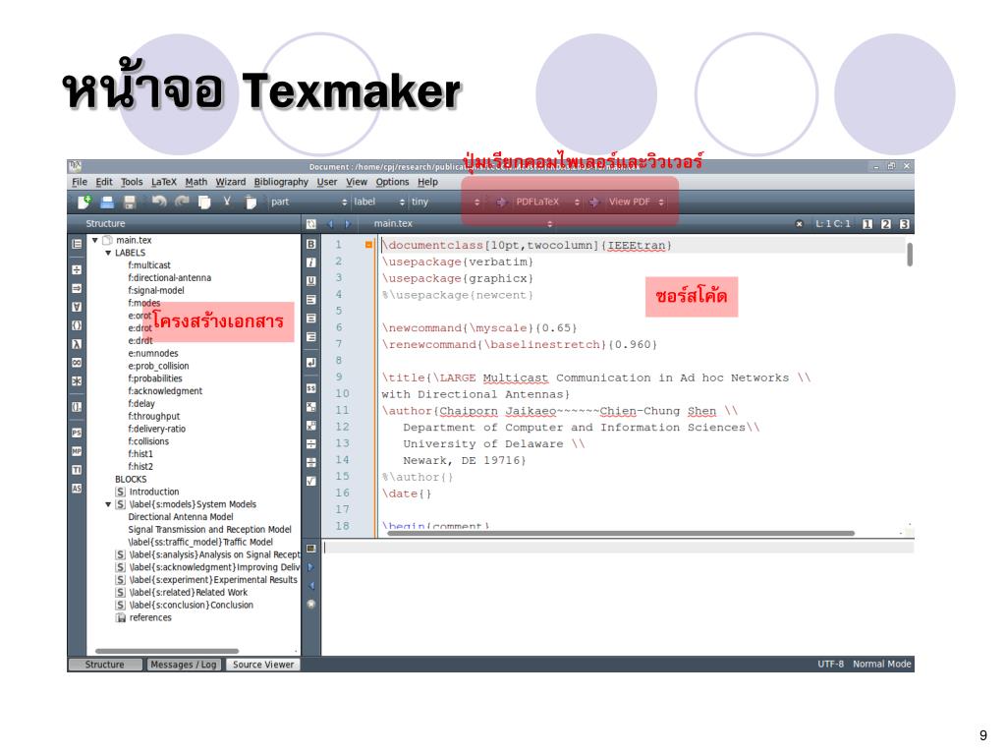Open the View PDF viewer dropdown
This screenshot has width=1006, height=755.
coord(636,203)
